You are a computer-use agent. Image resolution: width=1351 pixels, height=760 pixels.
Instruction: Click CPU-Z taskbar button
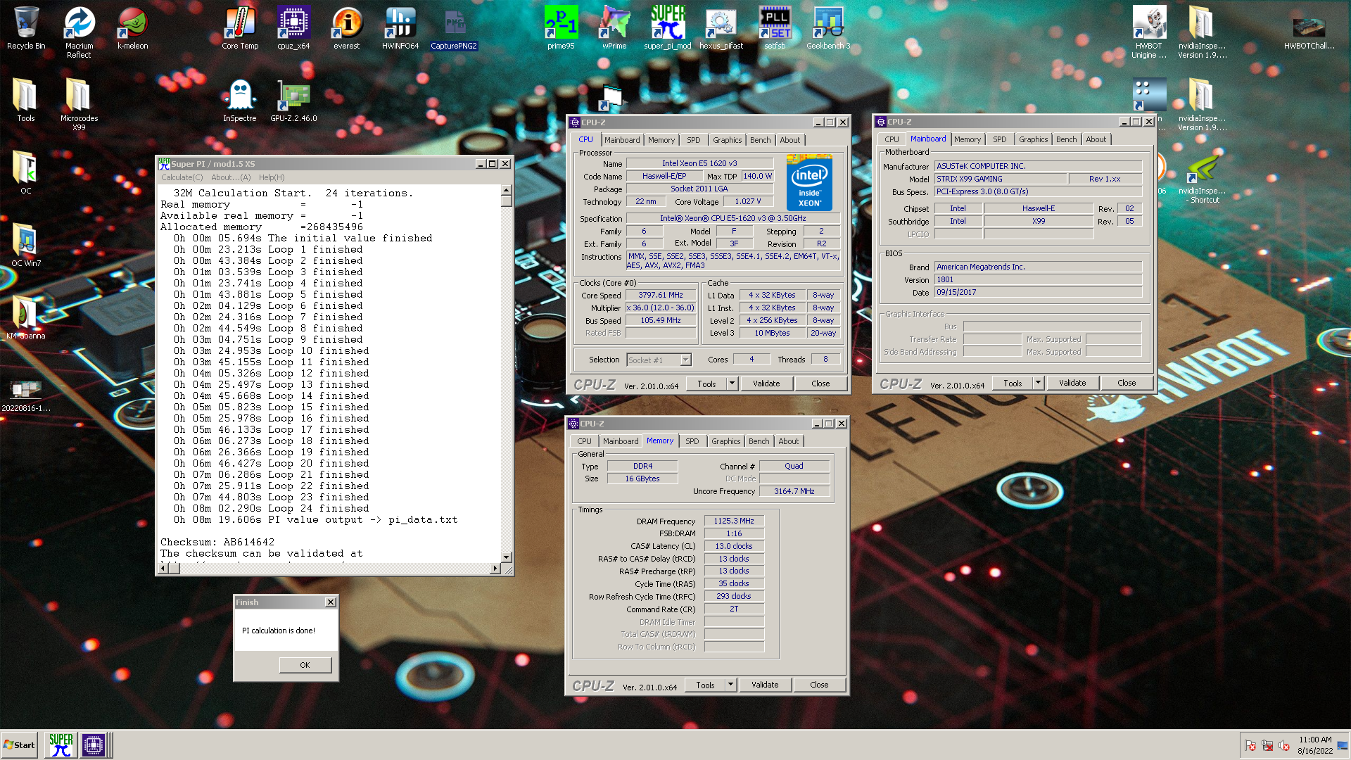pos(94,745)
